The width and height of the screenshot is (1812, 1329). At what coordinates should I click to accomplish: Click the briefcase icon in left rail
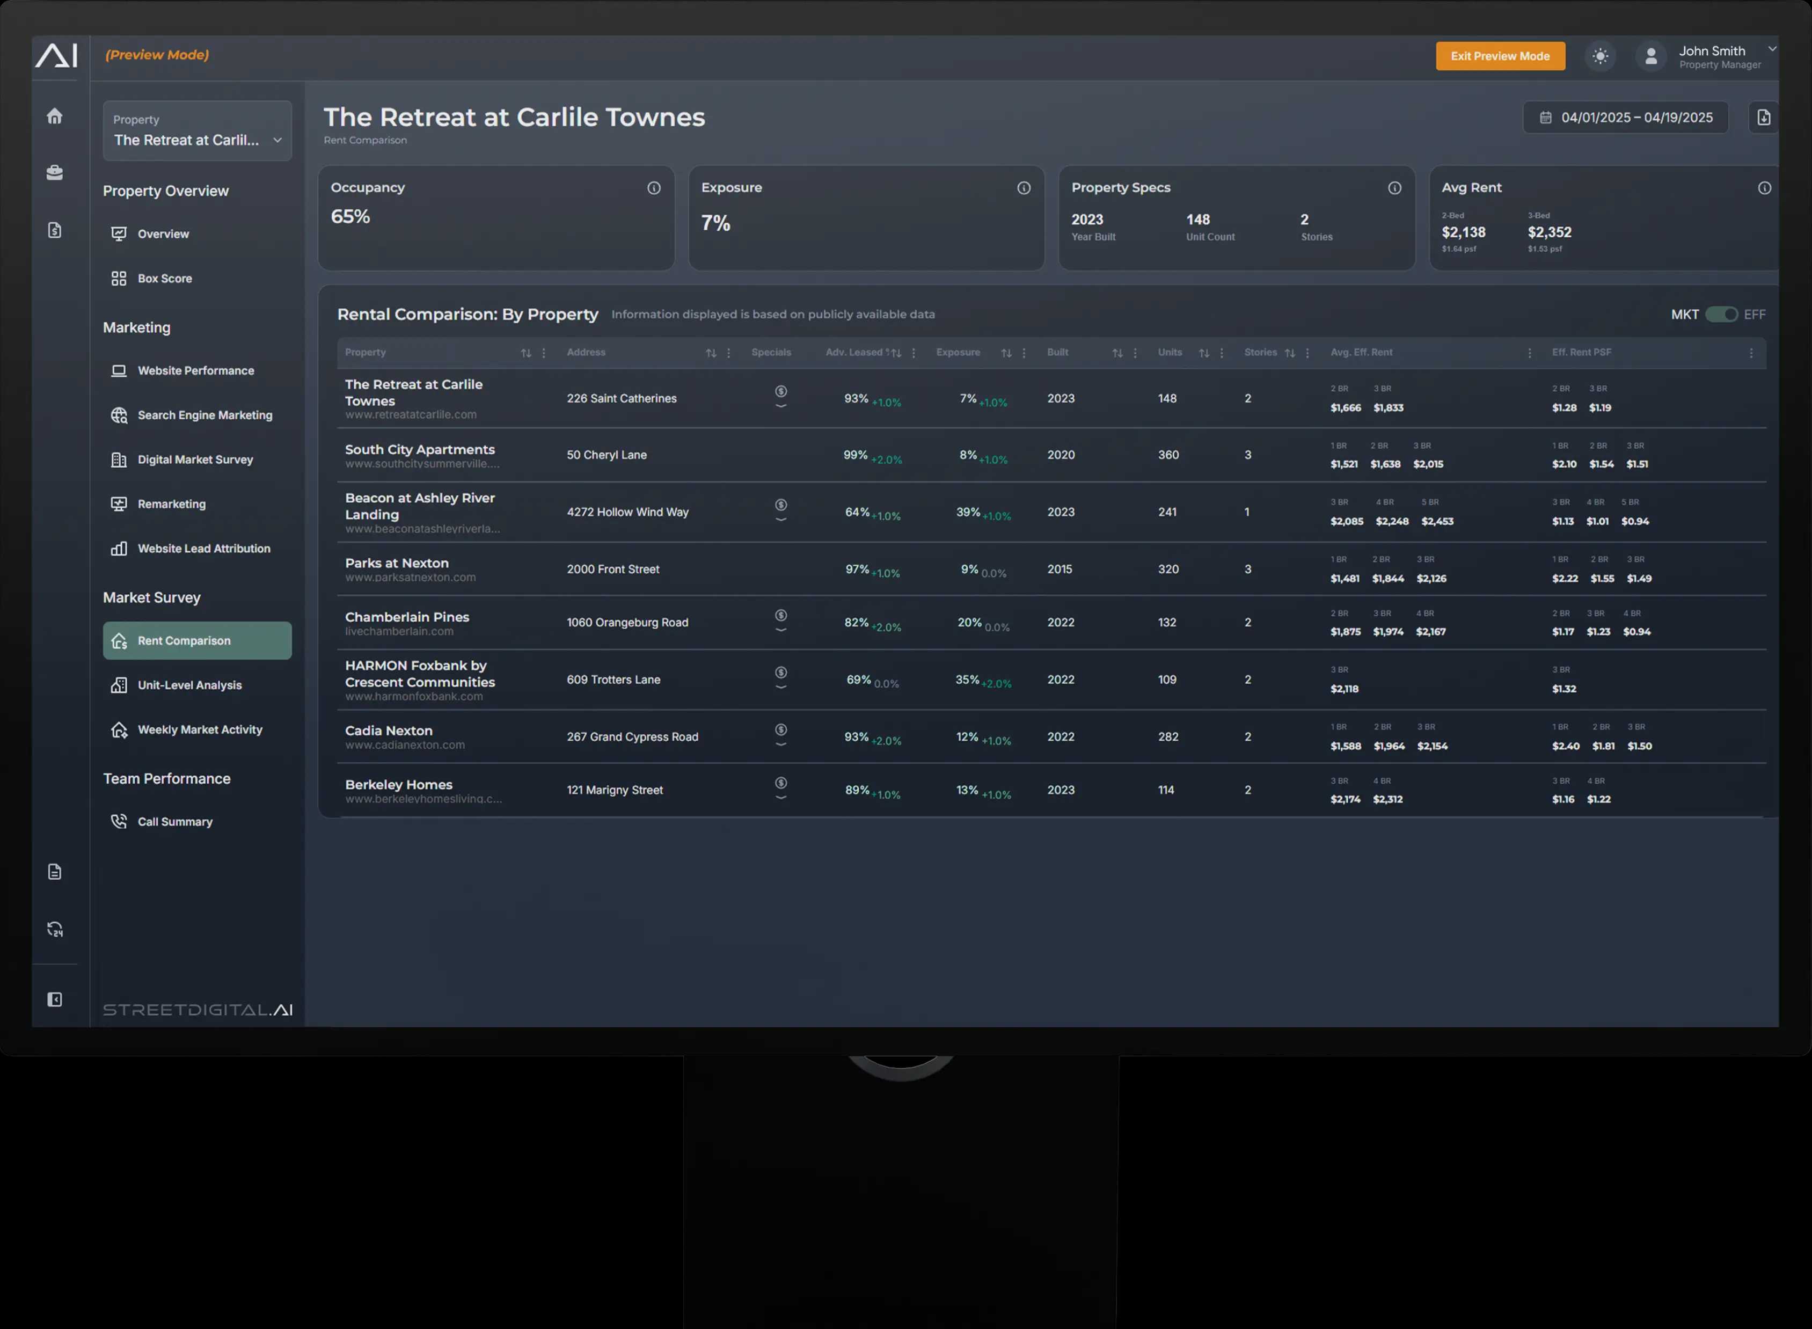pyautogui.click(x=55, y=172)
